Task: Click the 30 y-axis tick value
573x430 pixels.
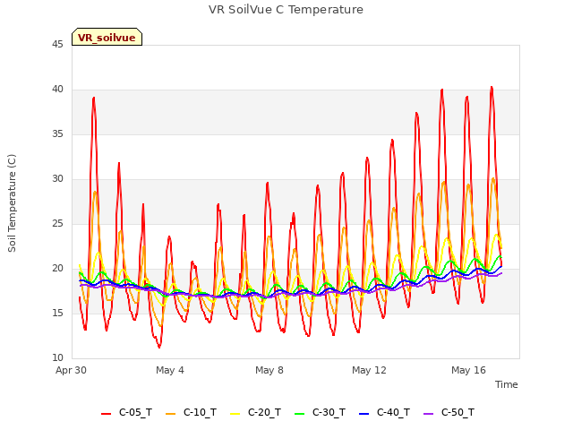Action: coord(57,179)
